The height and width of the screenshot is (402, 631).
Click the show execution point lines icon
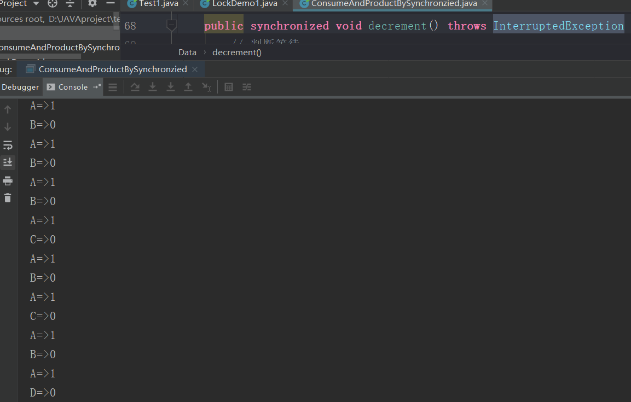coord(113,87)
